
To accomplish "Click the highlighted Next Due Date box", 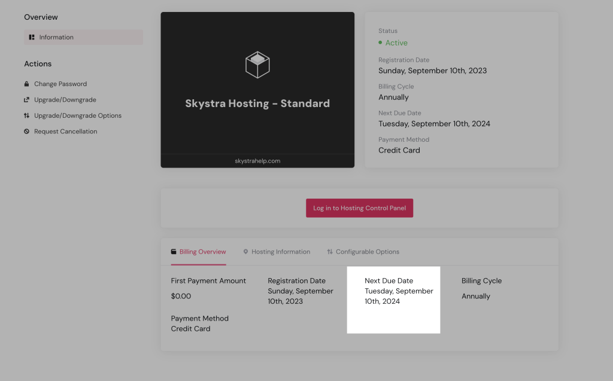I will pyautogui.click(x=393, y=300).
